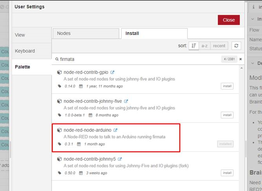262x191 pixels.
Task: Close the User Settings dialog
Action: [x=229, y=20]
